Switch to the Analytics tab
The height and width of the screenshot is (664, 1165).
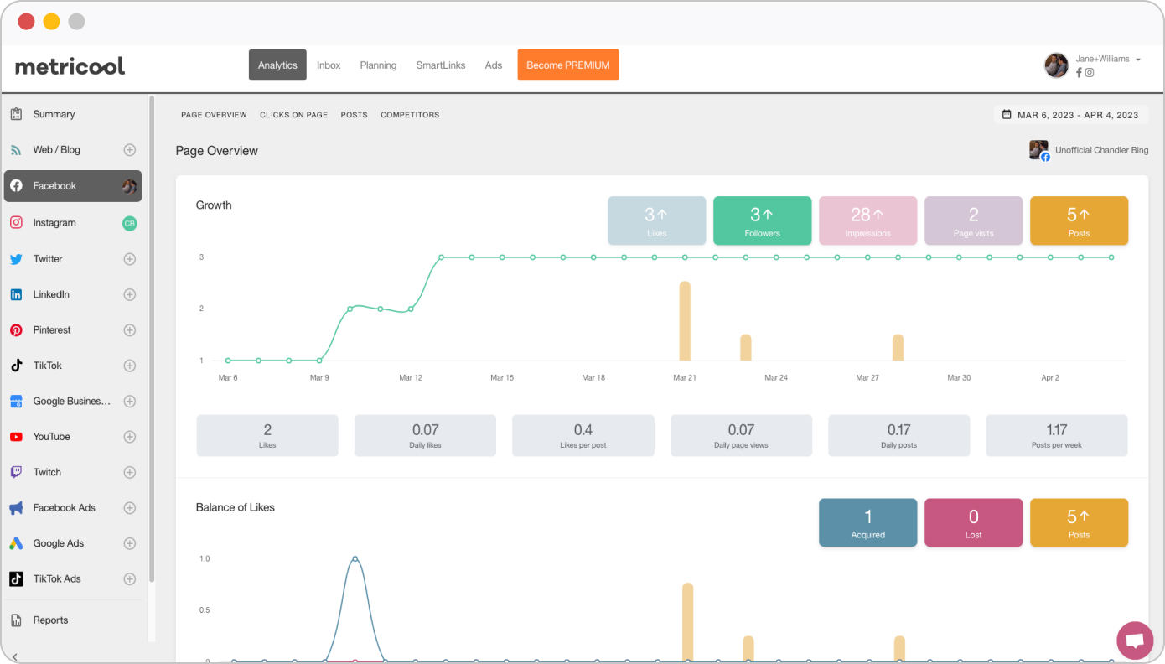click(277, 65)
